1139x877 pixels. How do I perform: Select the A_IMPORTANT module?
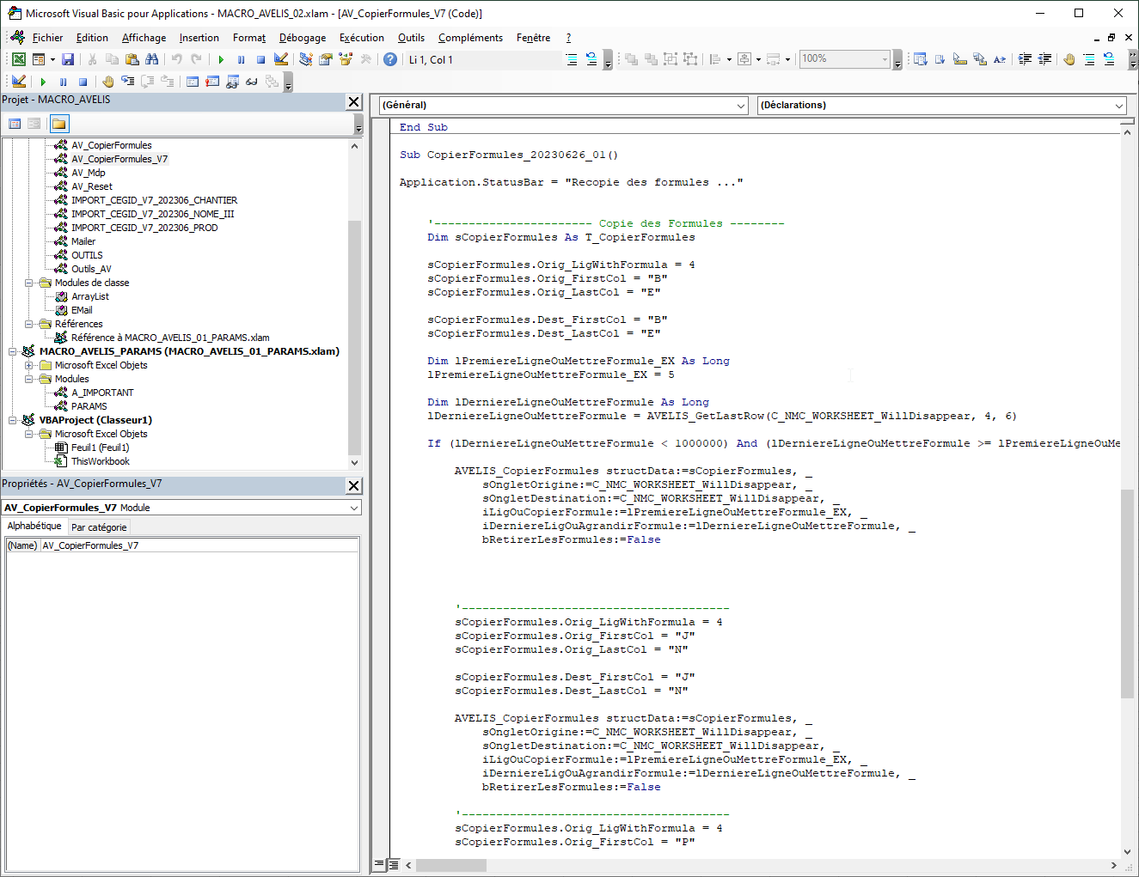102,393
